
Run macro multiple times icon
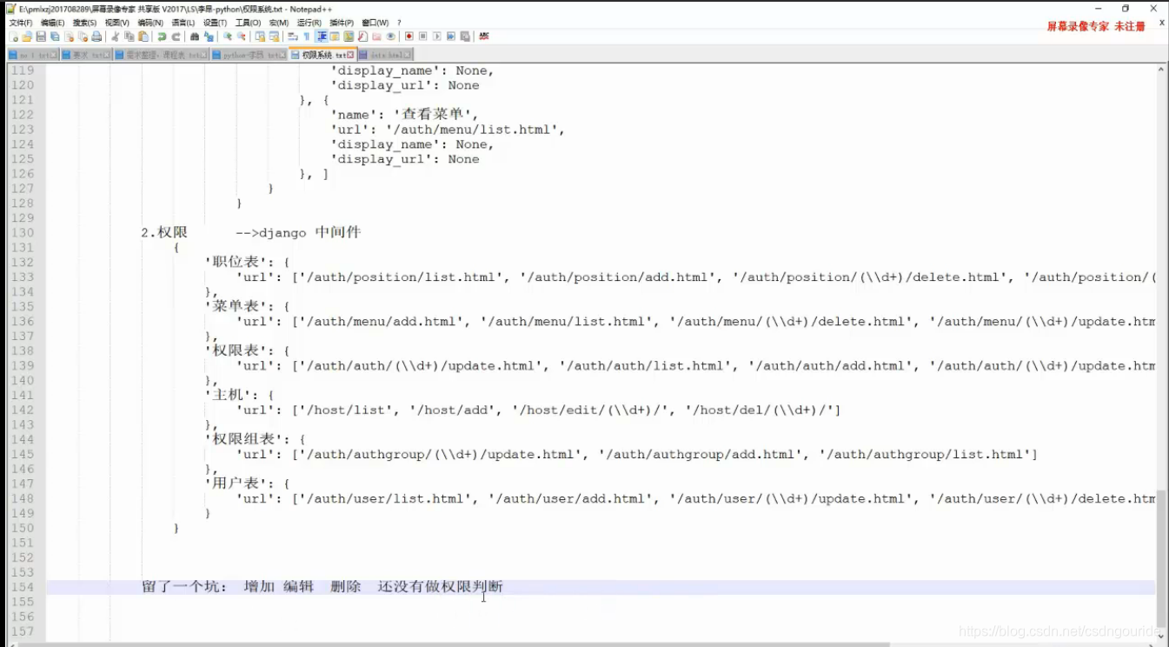[450, 37]
